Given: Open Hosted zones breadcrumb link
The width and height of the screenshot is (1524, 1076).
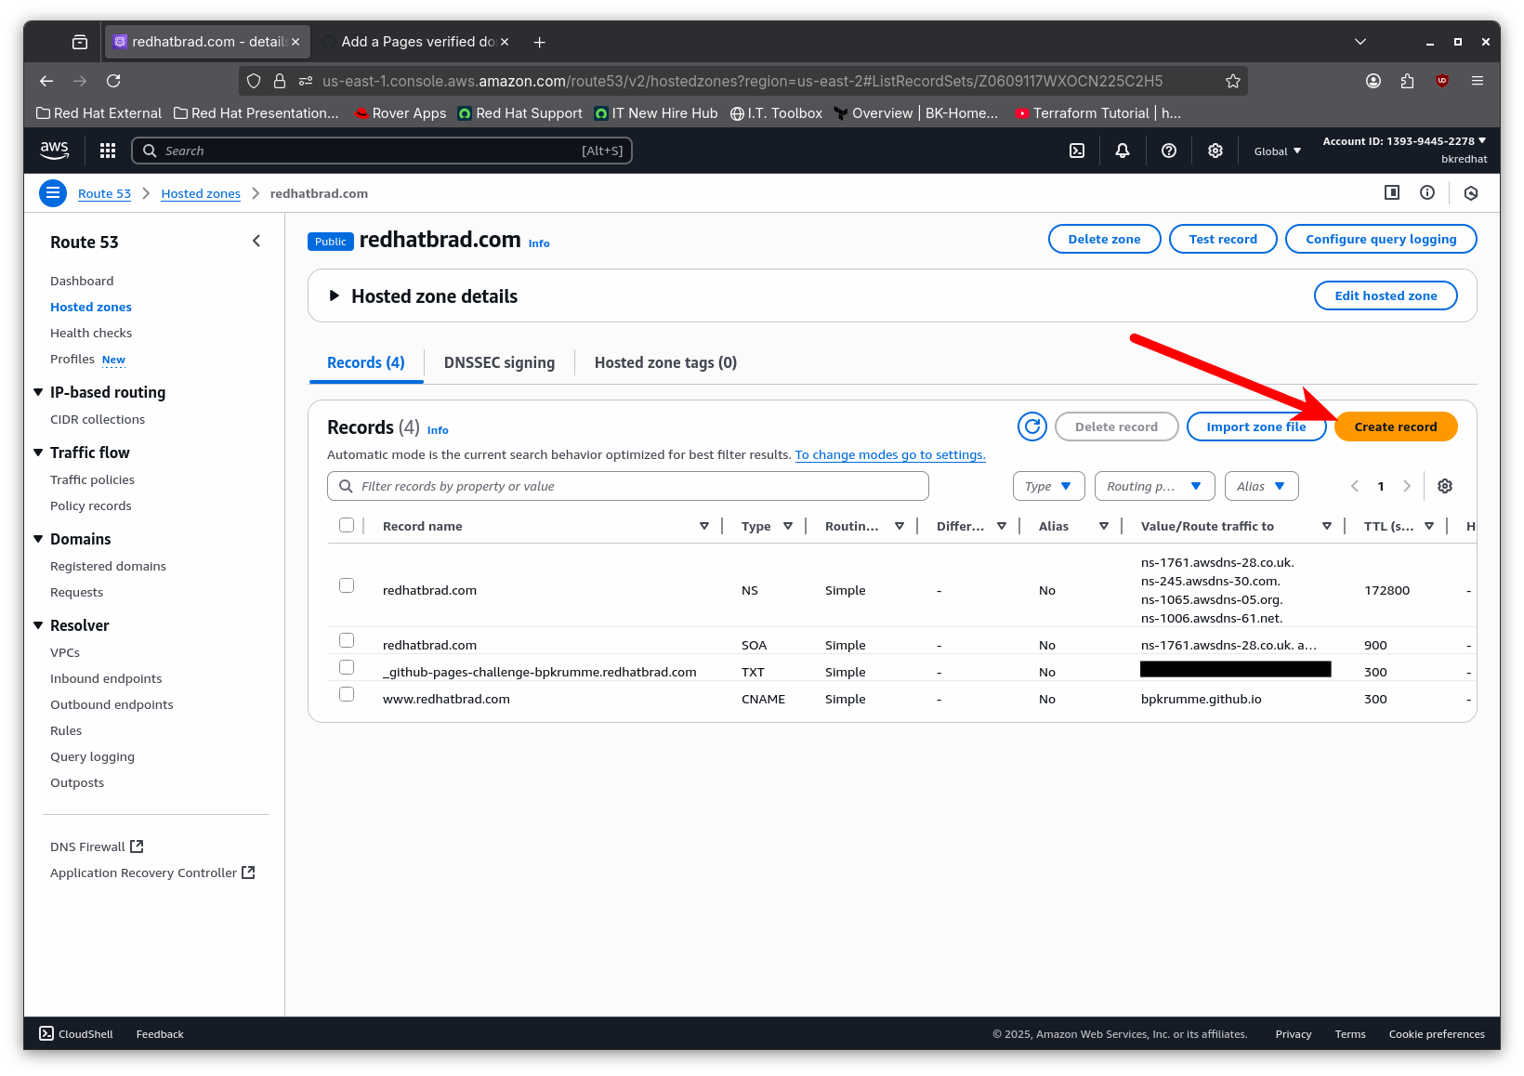Looking at the screenshot, I should 201,193.
